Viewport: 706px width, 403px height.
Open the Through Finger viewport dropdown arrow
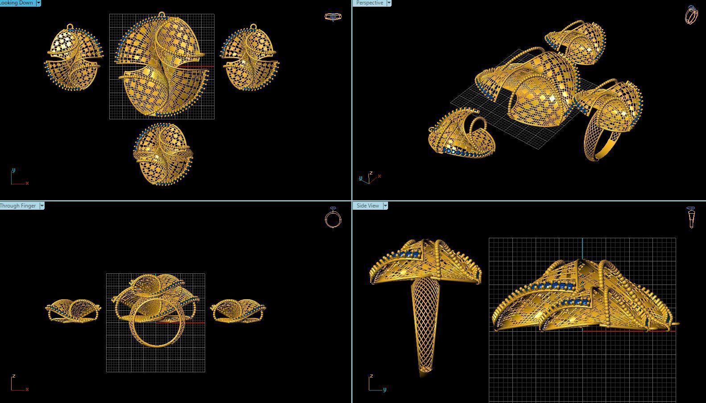42,205
